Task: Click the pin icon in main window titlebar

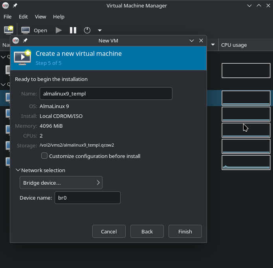Action: (x=15, y=6)
